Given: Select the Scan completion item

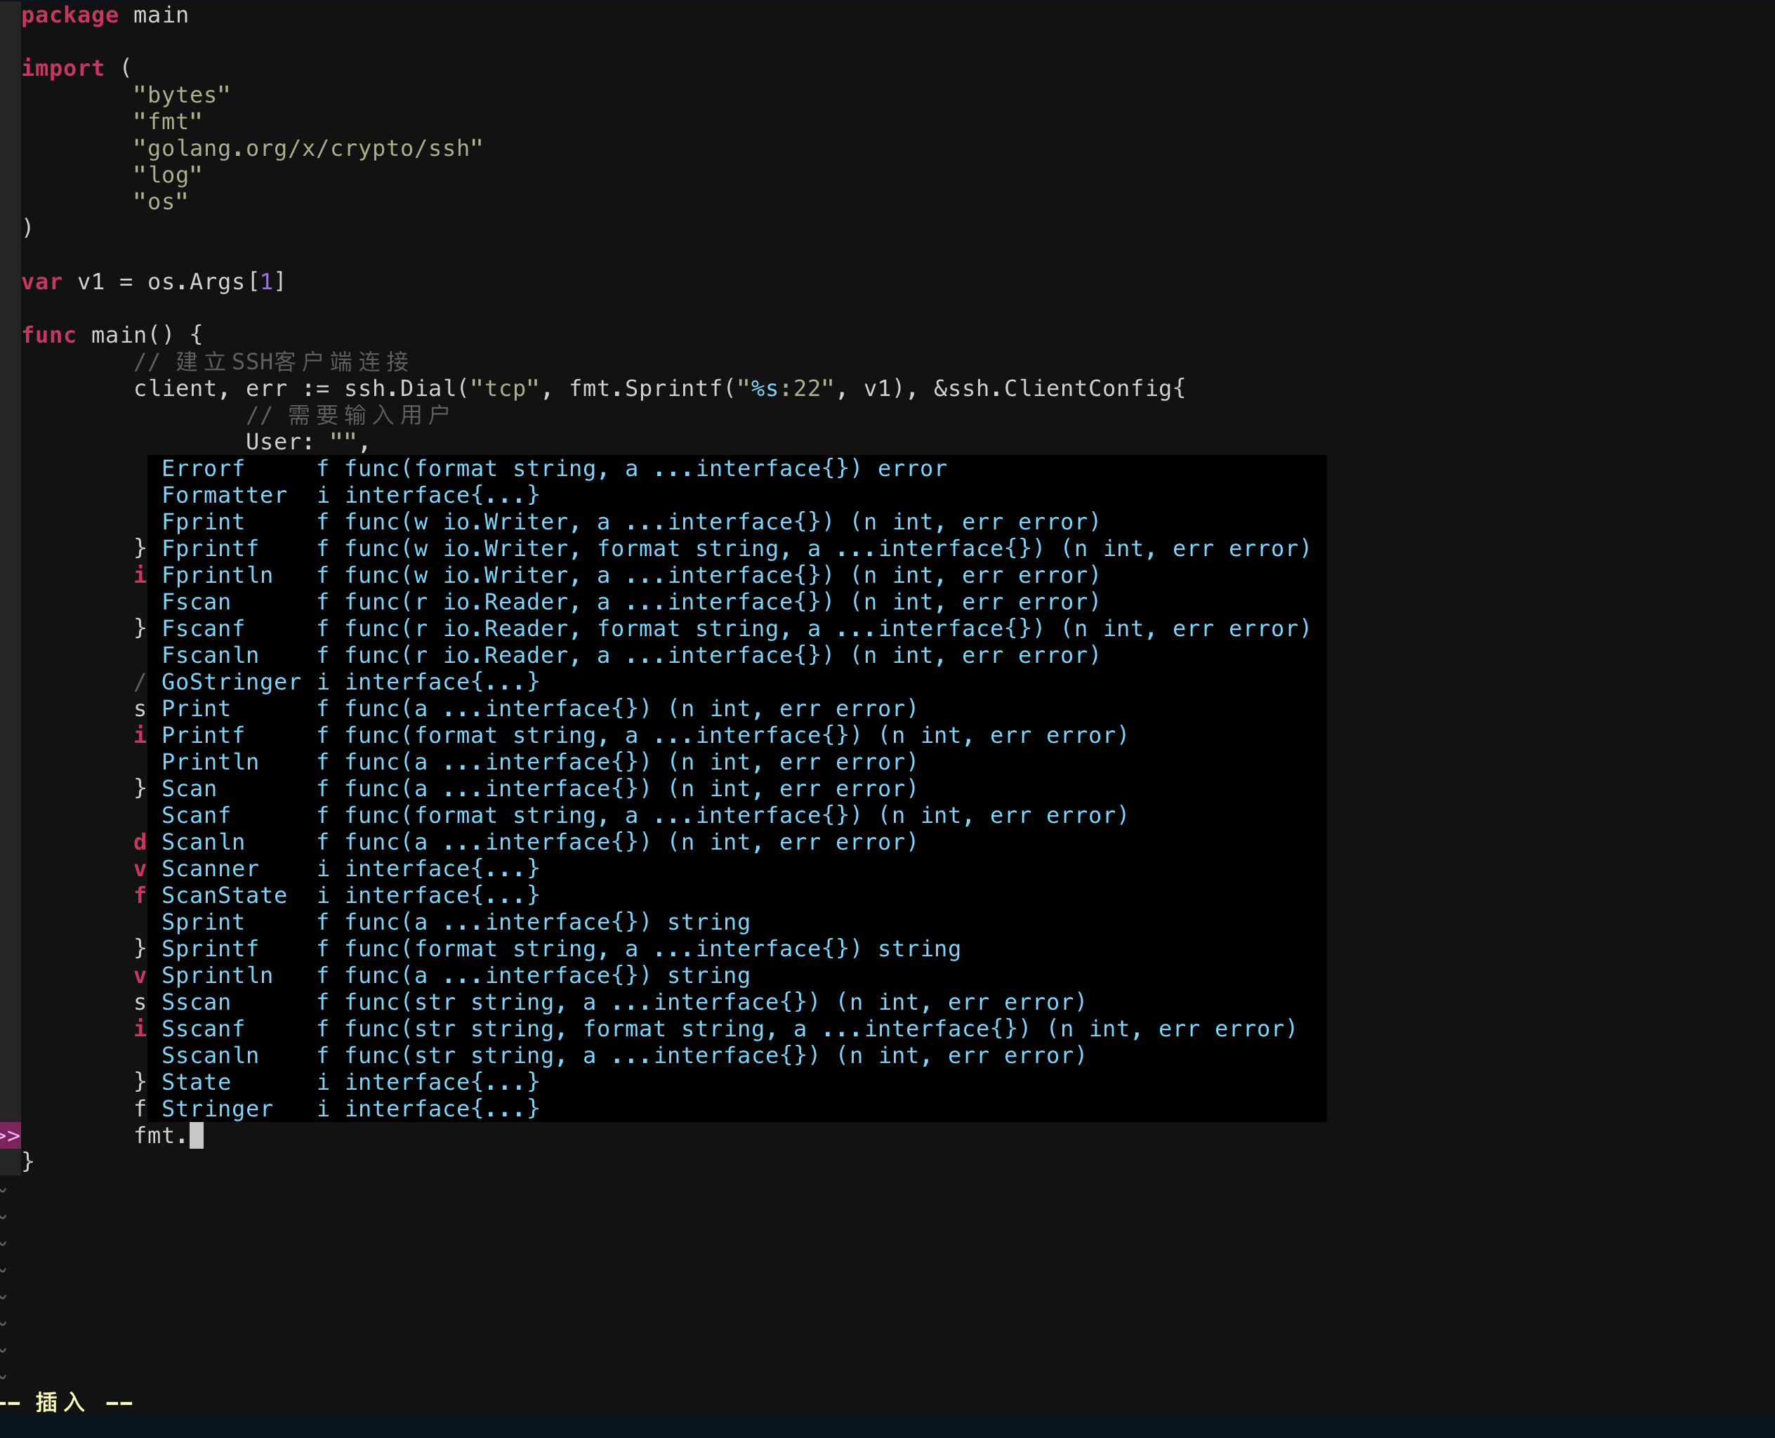Looking at the screenshot, I should point(737,789).
